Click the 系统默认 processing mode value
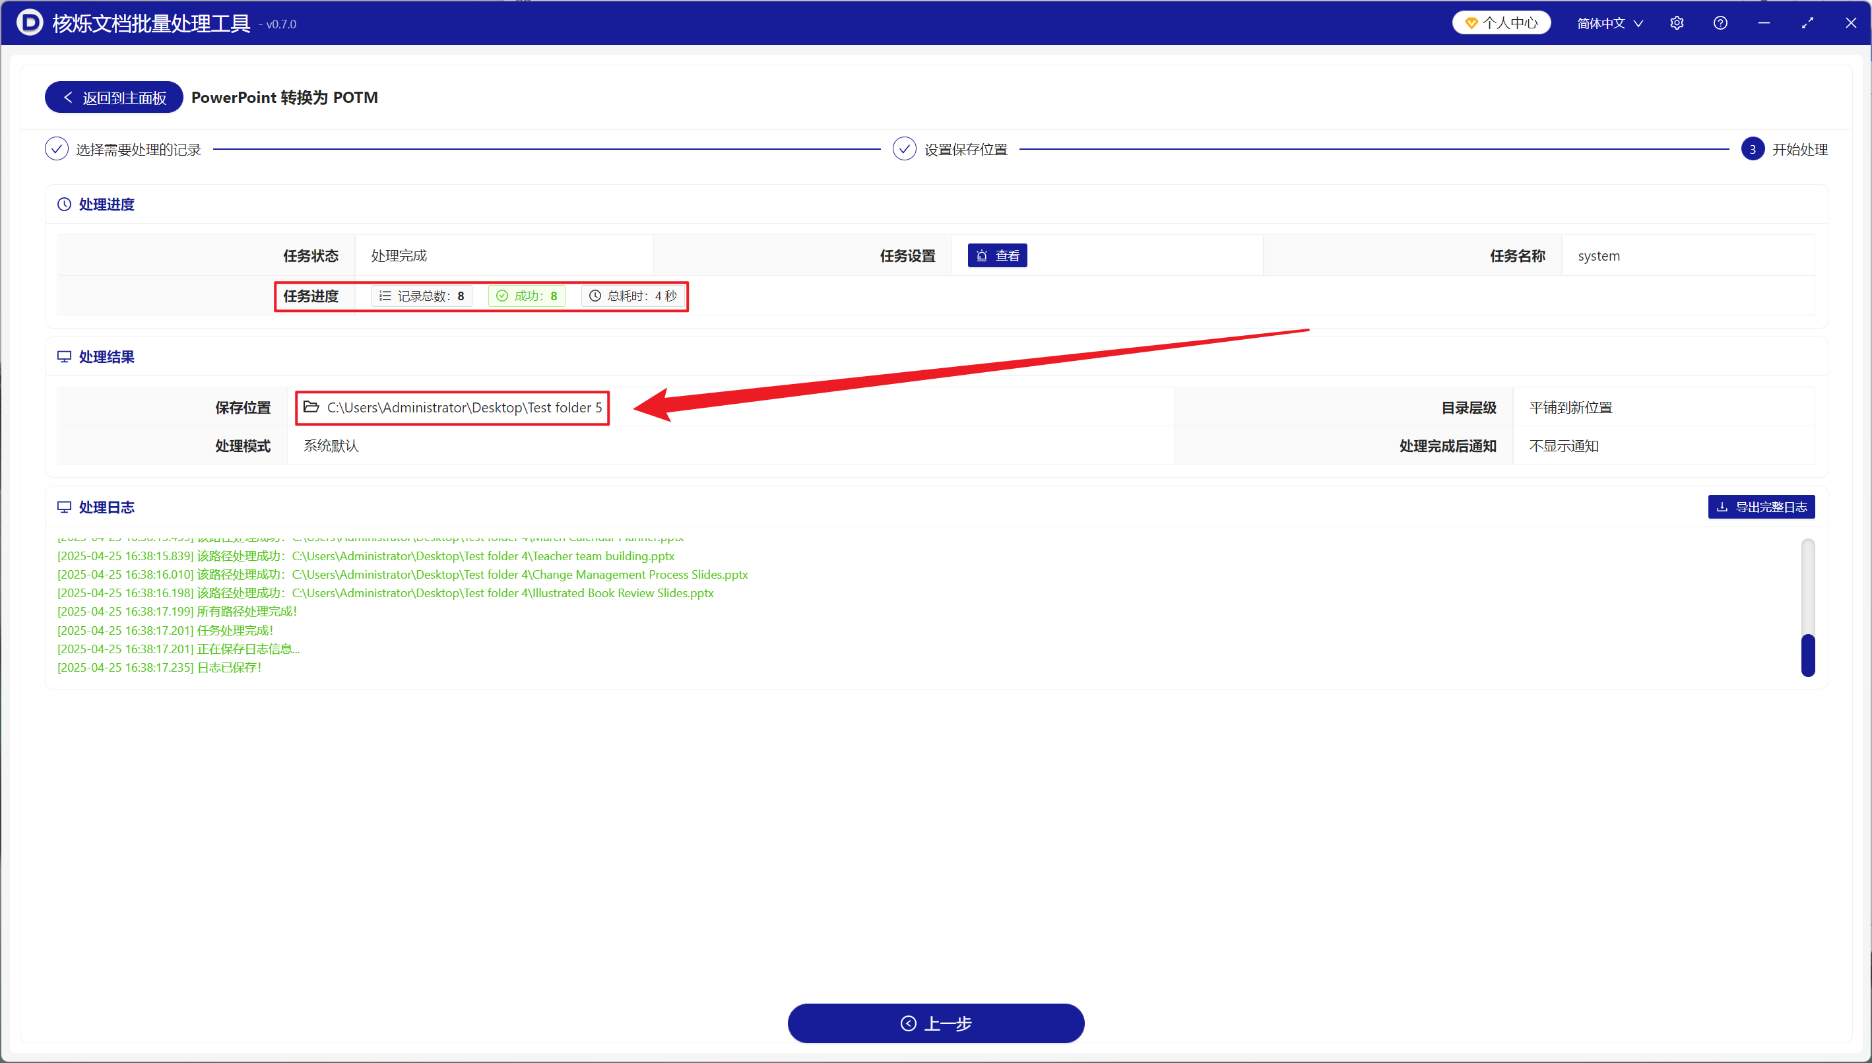 331,446
